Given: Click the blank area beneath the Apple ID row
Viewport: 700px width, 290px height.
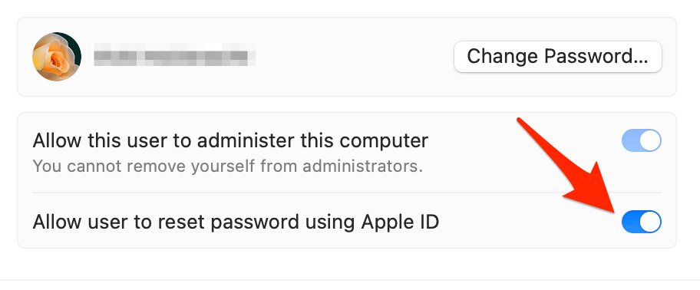Looking at the screenshot, I should click(347, 263).
